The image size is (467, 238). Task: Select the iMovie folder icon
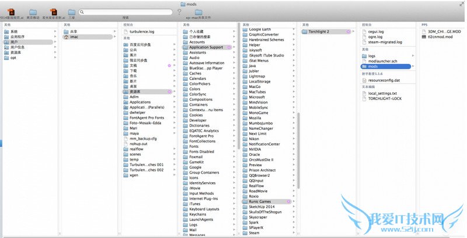tap(185, 188)
